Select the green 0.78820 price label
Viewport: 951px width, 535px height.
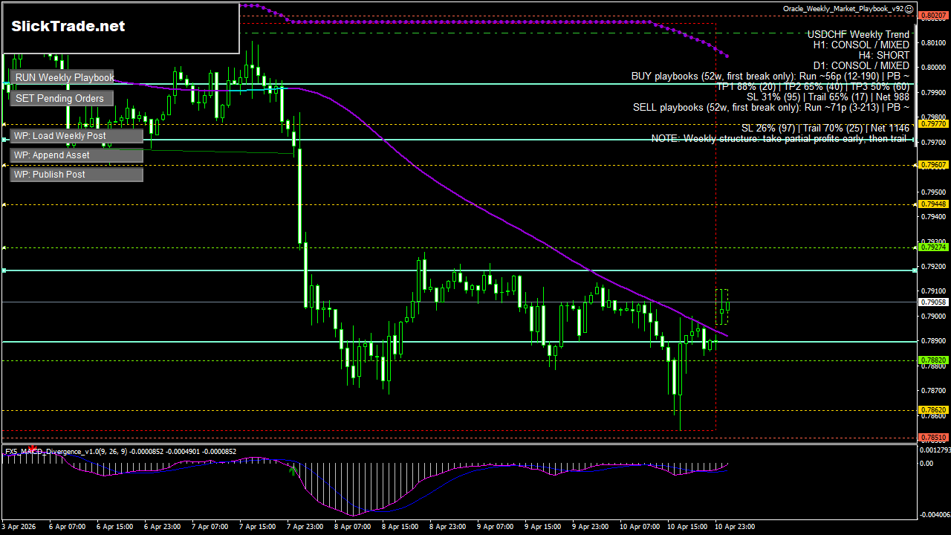934,360
